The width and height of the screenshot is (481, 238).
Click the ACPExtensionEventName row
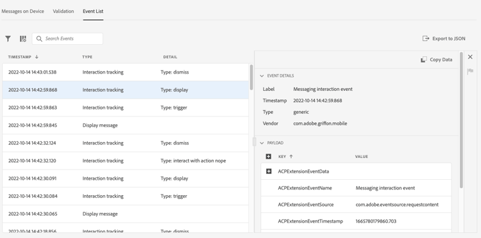pyautogui.click(x=356, y=188)
